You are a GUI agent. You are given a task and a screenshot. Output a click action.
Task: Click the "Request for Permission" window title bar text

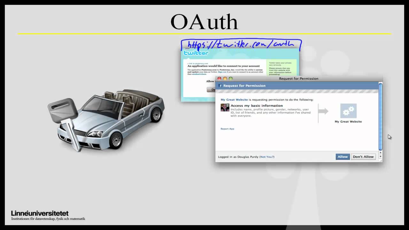click(298, 78)
